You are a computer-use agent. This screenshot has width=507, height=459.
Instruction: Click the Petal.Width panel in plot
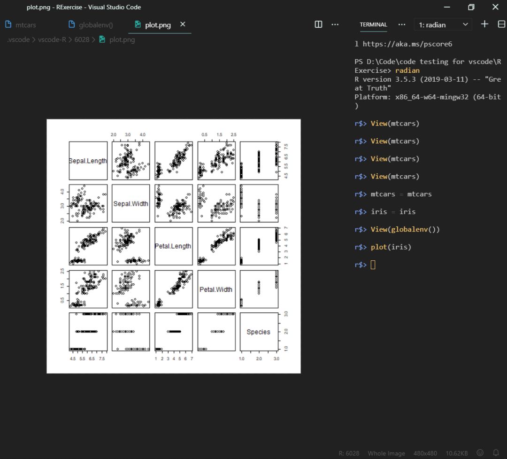pyautogui.click(x=216, y=289)
